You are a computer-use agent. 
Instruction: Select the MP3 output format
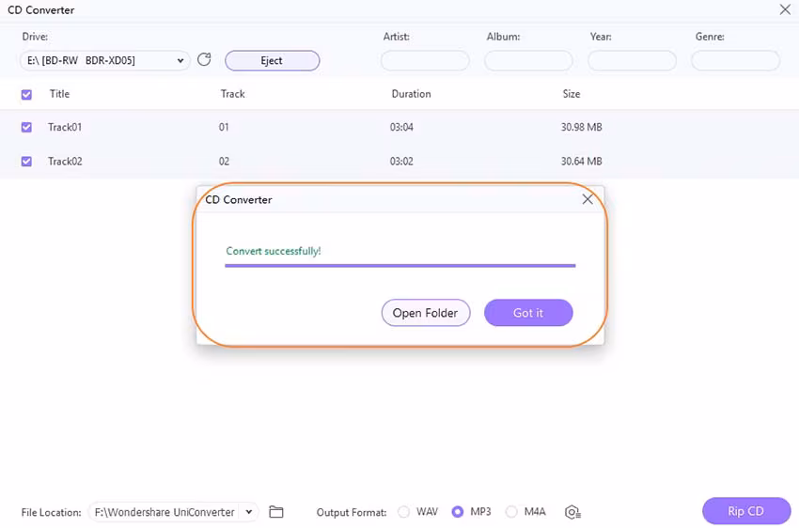click(x=458, y=512)
